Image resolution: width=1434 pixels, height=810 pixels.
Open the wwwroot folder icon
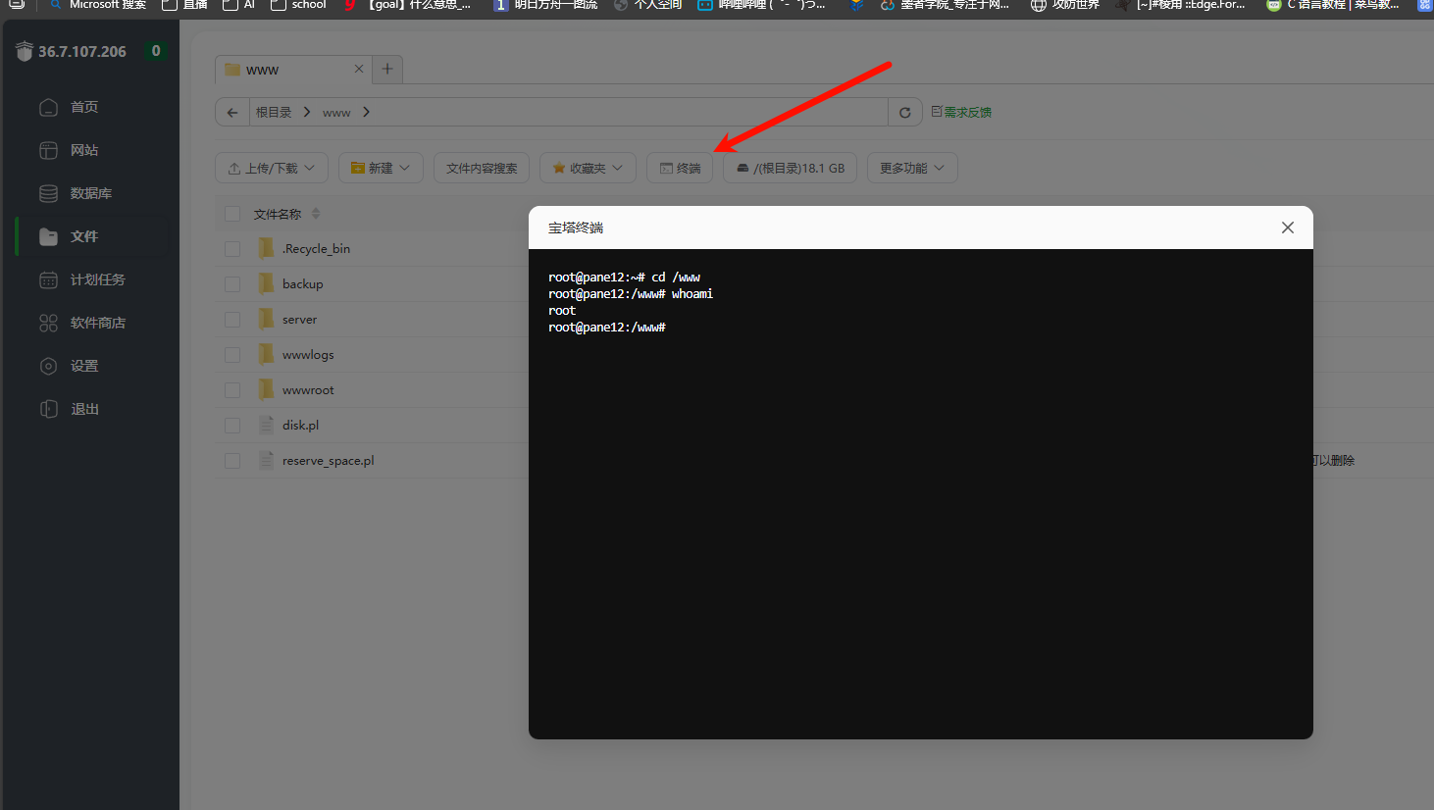click(266, 389)
